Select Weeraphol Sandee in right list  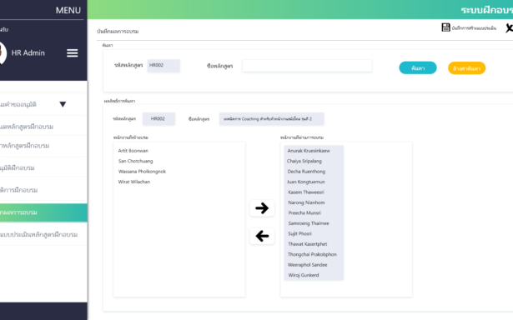307,265
